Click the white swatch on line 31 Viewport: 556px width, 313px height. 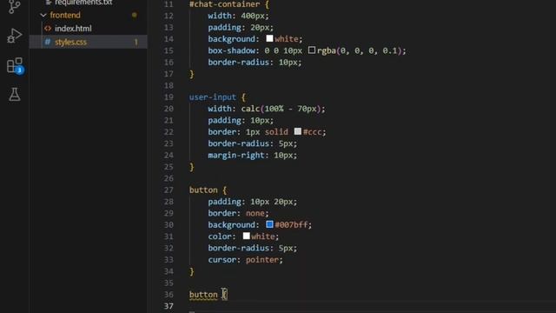click(x=247, y=236)
